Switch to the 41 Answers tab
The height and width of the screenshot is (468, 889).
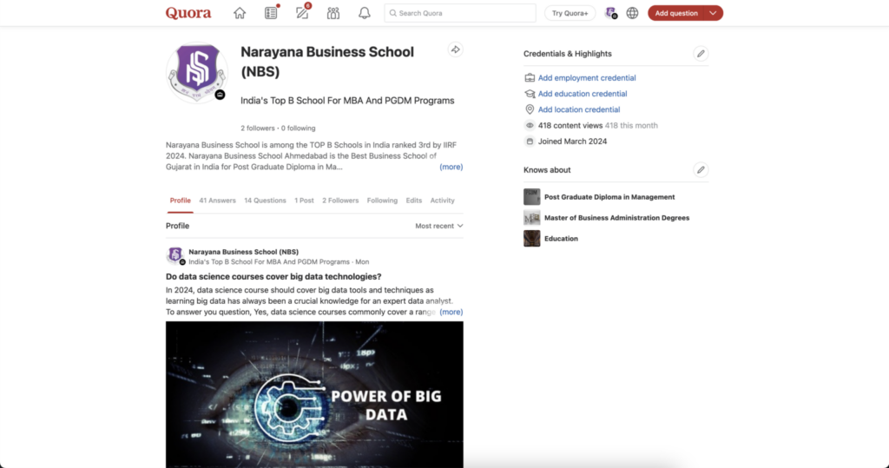click(217, 201)
